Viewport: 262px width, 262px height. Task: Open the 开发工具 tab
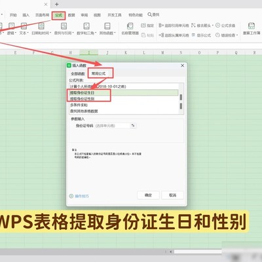pos(115,15)
